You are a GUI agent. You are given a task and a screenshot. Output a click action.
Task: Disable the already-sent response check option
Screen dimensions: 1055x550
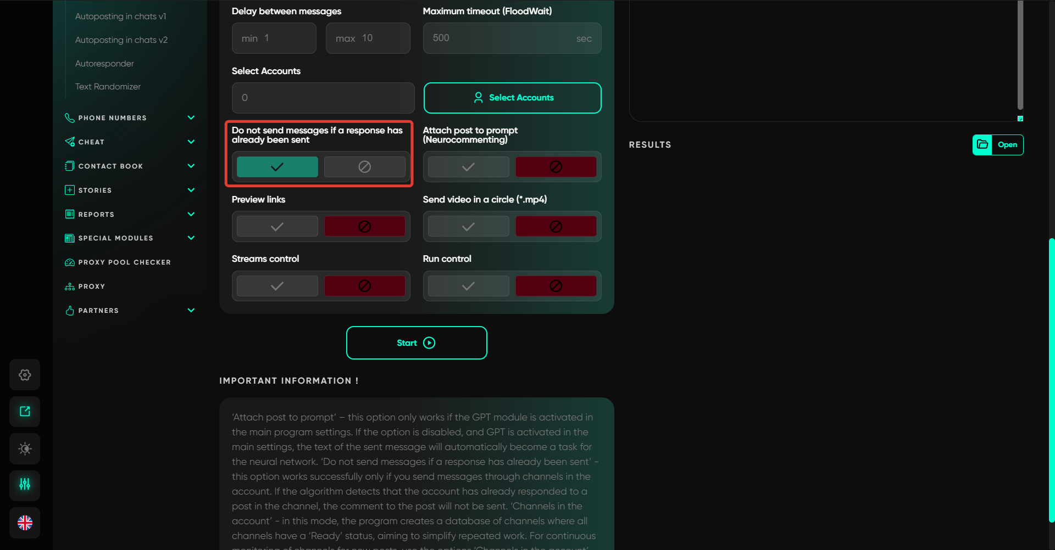(364, 167)
